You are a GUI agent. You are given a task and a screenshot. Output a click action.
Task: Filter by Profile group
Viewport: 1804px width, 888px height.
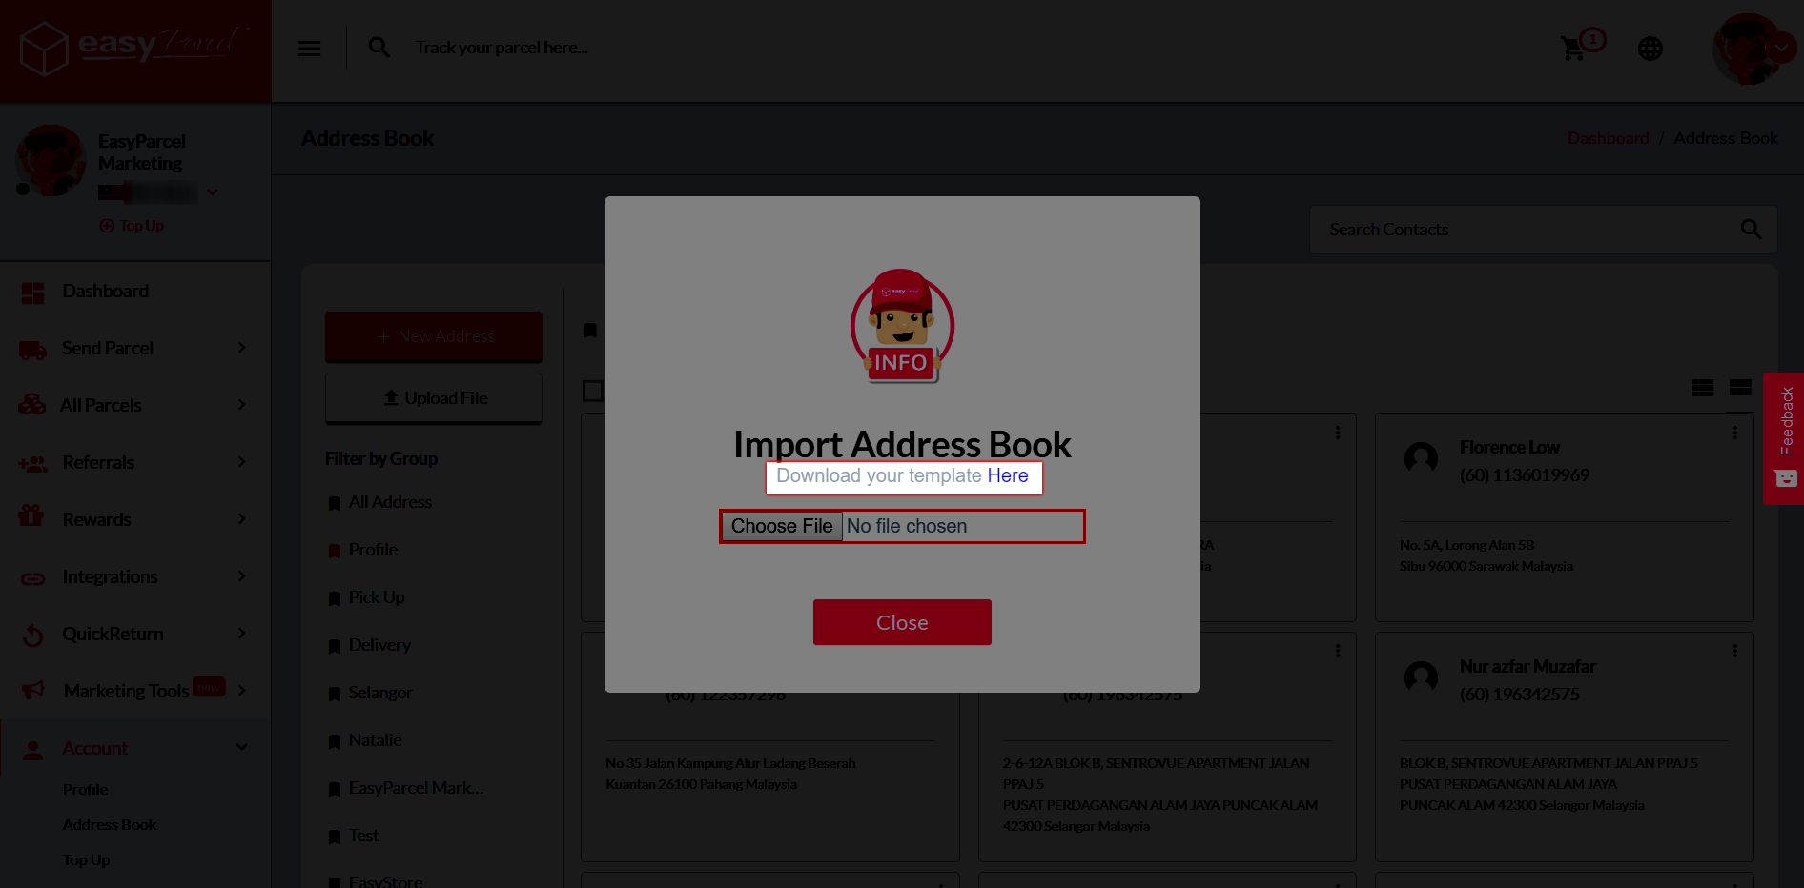pyautogui.click(x=373, y=550)
